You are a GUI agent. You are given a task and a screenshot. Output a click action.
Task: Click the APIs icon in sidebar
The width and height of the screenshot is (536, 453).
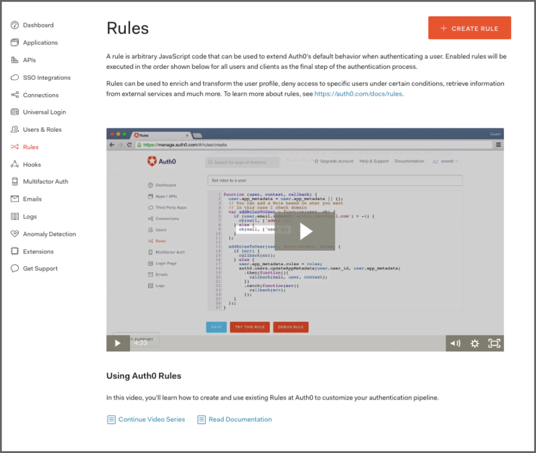click(x=15, y=60)
